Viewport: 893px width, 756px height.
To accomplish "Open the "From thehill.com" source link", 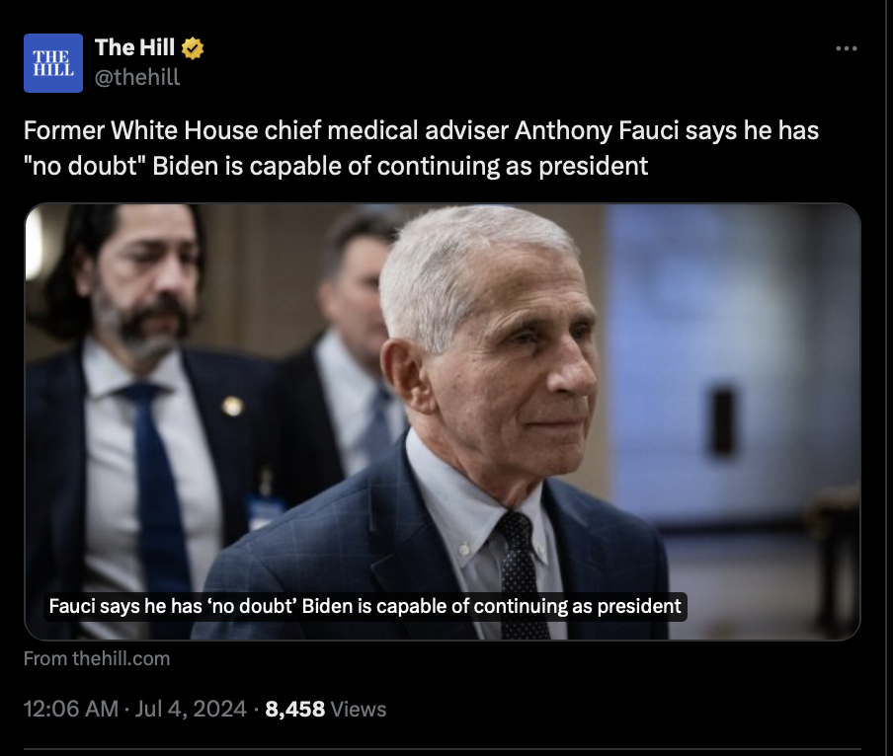I will pyautogui.click(x=97, y=658).
